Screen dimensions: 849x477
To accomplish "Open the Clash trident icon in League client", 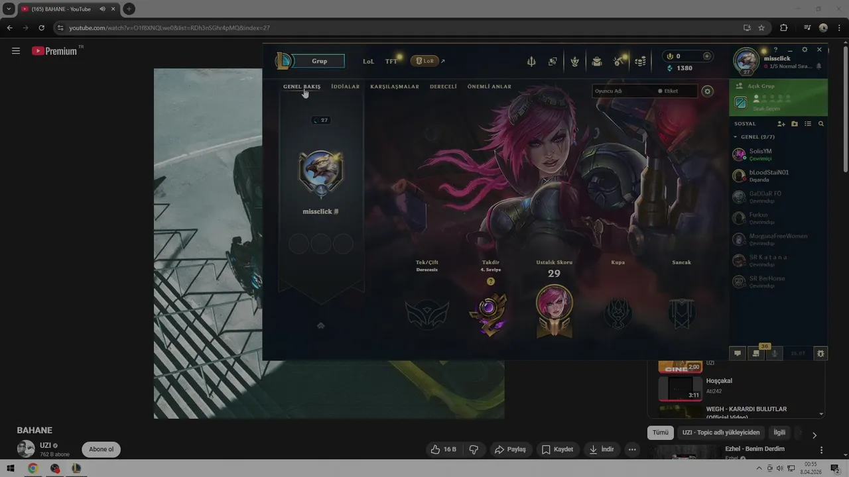I will tap(531, 62).
